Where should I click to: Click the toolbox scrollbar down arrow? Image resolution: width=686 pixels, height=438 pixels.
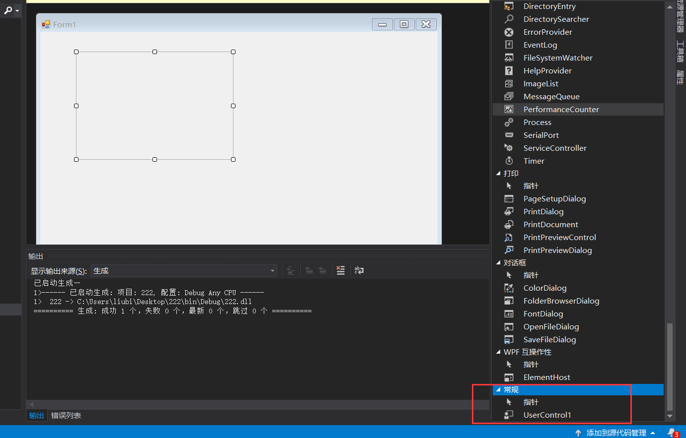coord(670,416)
